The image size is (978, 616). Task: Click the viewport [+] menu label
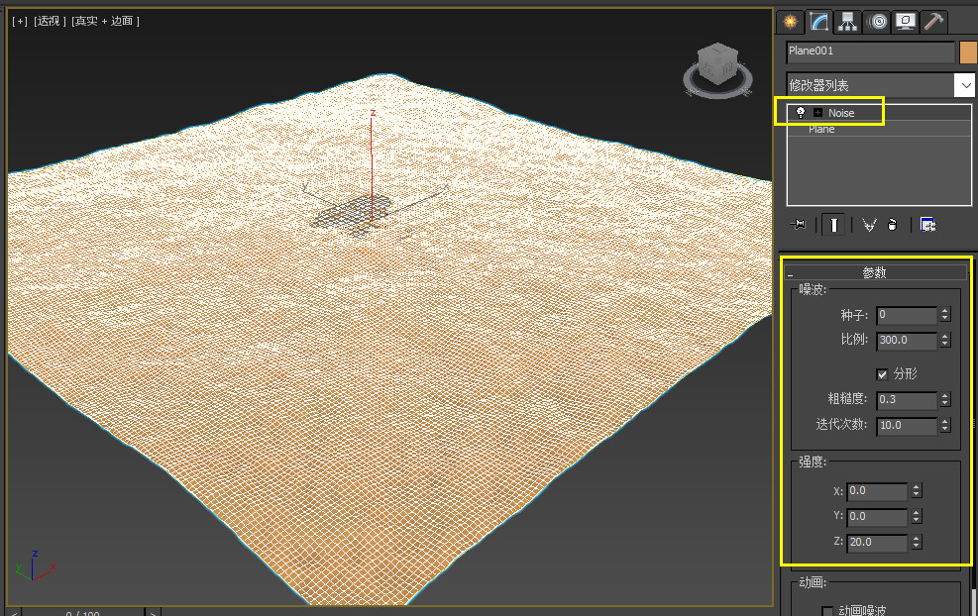[x=20, y=21]
